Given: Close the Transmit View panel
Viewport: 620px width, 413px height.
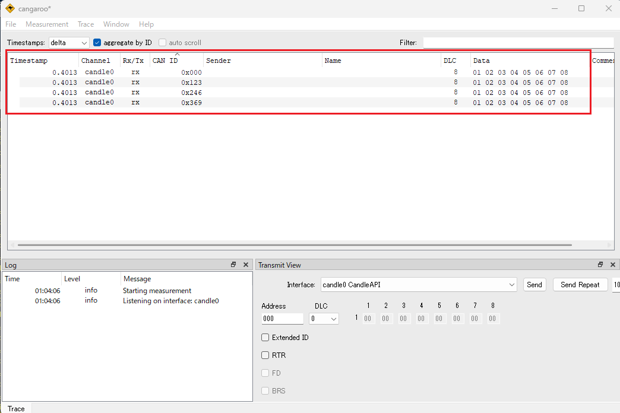Looking at the screenshot, I should coord(612,265).
